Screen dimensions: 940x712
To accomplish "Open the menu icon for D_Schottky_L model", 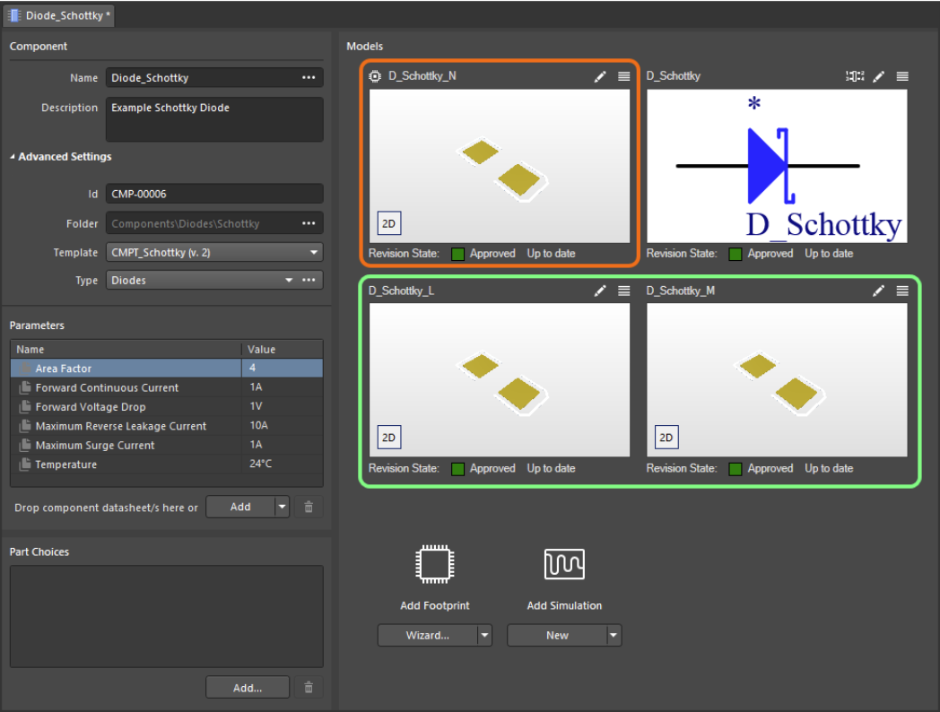I will coord(623,291).
